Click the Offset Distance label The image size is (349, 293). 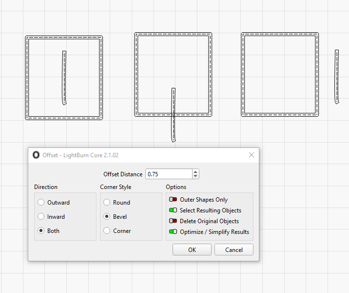tap(123, 174)
